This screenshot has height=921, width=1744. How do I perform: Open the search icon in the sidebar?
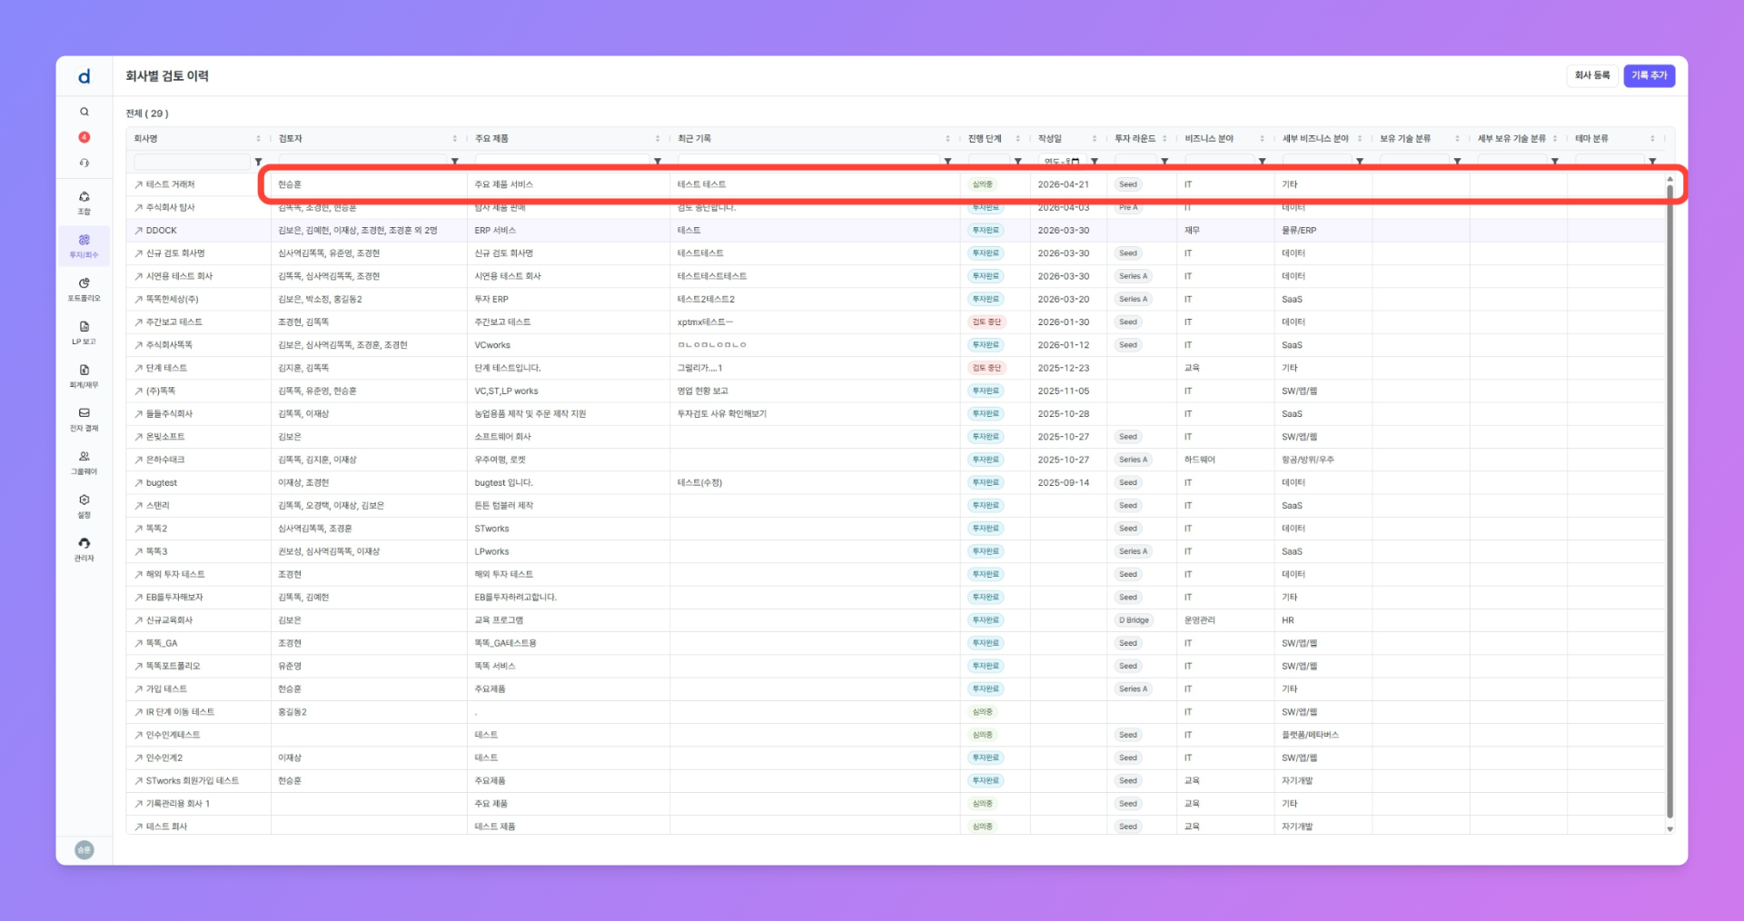coord(84,112)
